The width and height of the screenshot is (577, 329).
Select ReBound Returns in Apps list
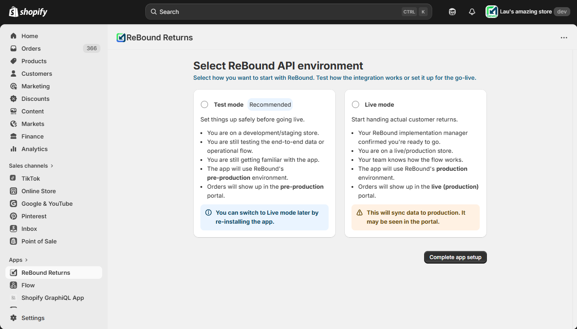[x=54, y=273]
